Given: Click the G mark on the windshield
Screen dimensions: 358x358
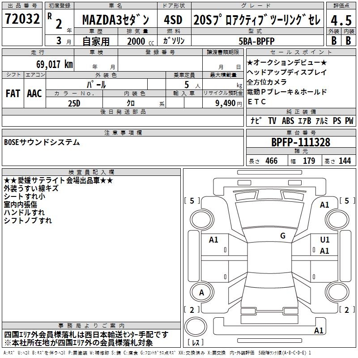Looking at the screenshot, I should [282, 236].
